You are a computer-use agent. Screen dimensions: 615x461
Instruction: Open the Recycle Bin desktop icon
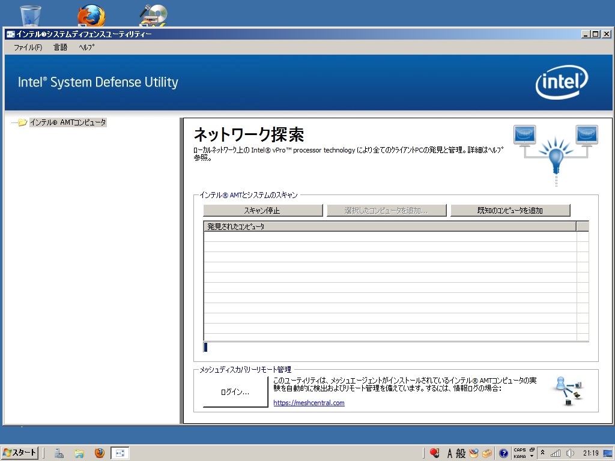click(31, 15)
